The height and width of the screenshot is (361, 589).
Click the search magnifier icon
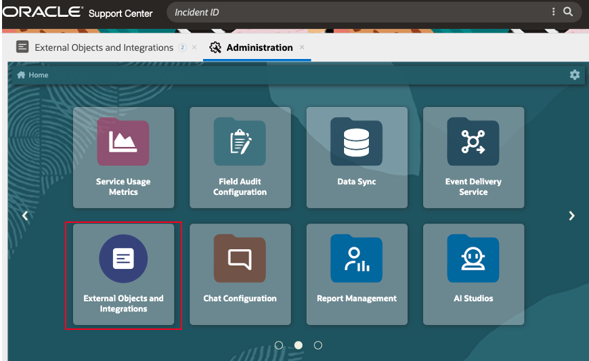point(568,12)
